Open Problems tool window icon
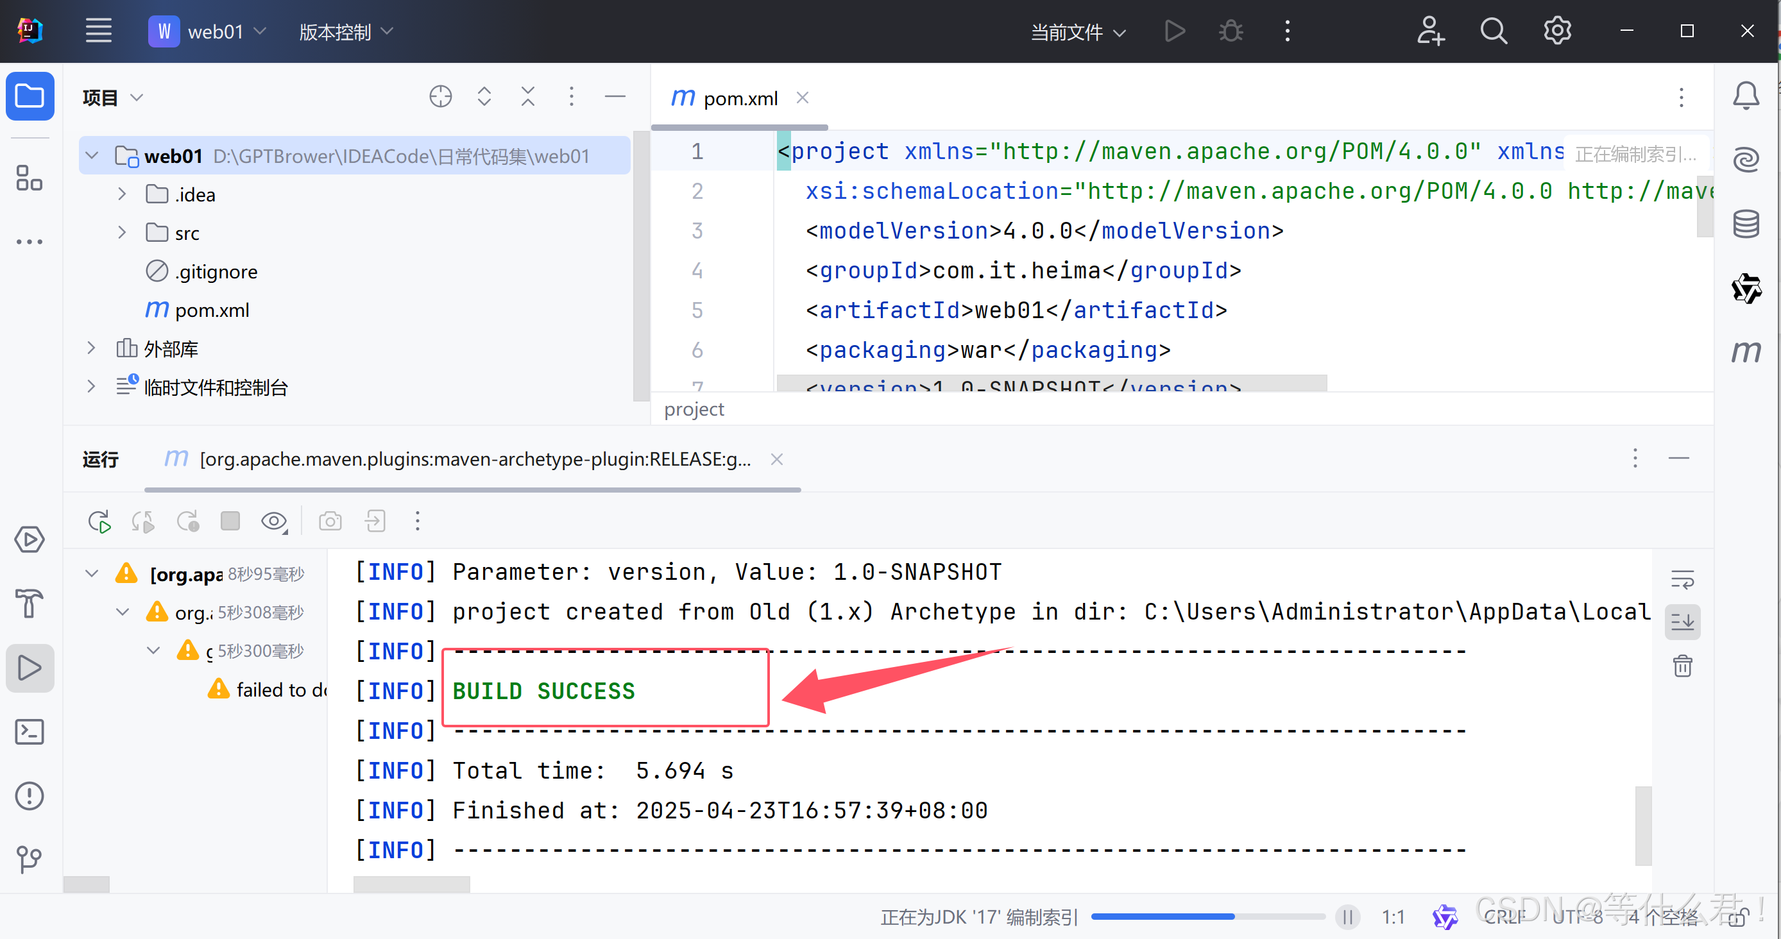 29,796
